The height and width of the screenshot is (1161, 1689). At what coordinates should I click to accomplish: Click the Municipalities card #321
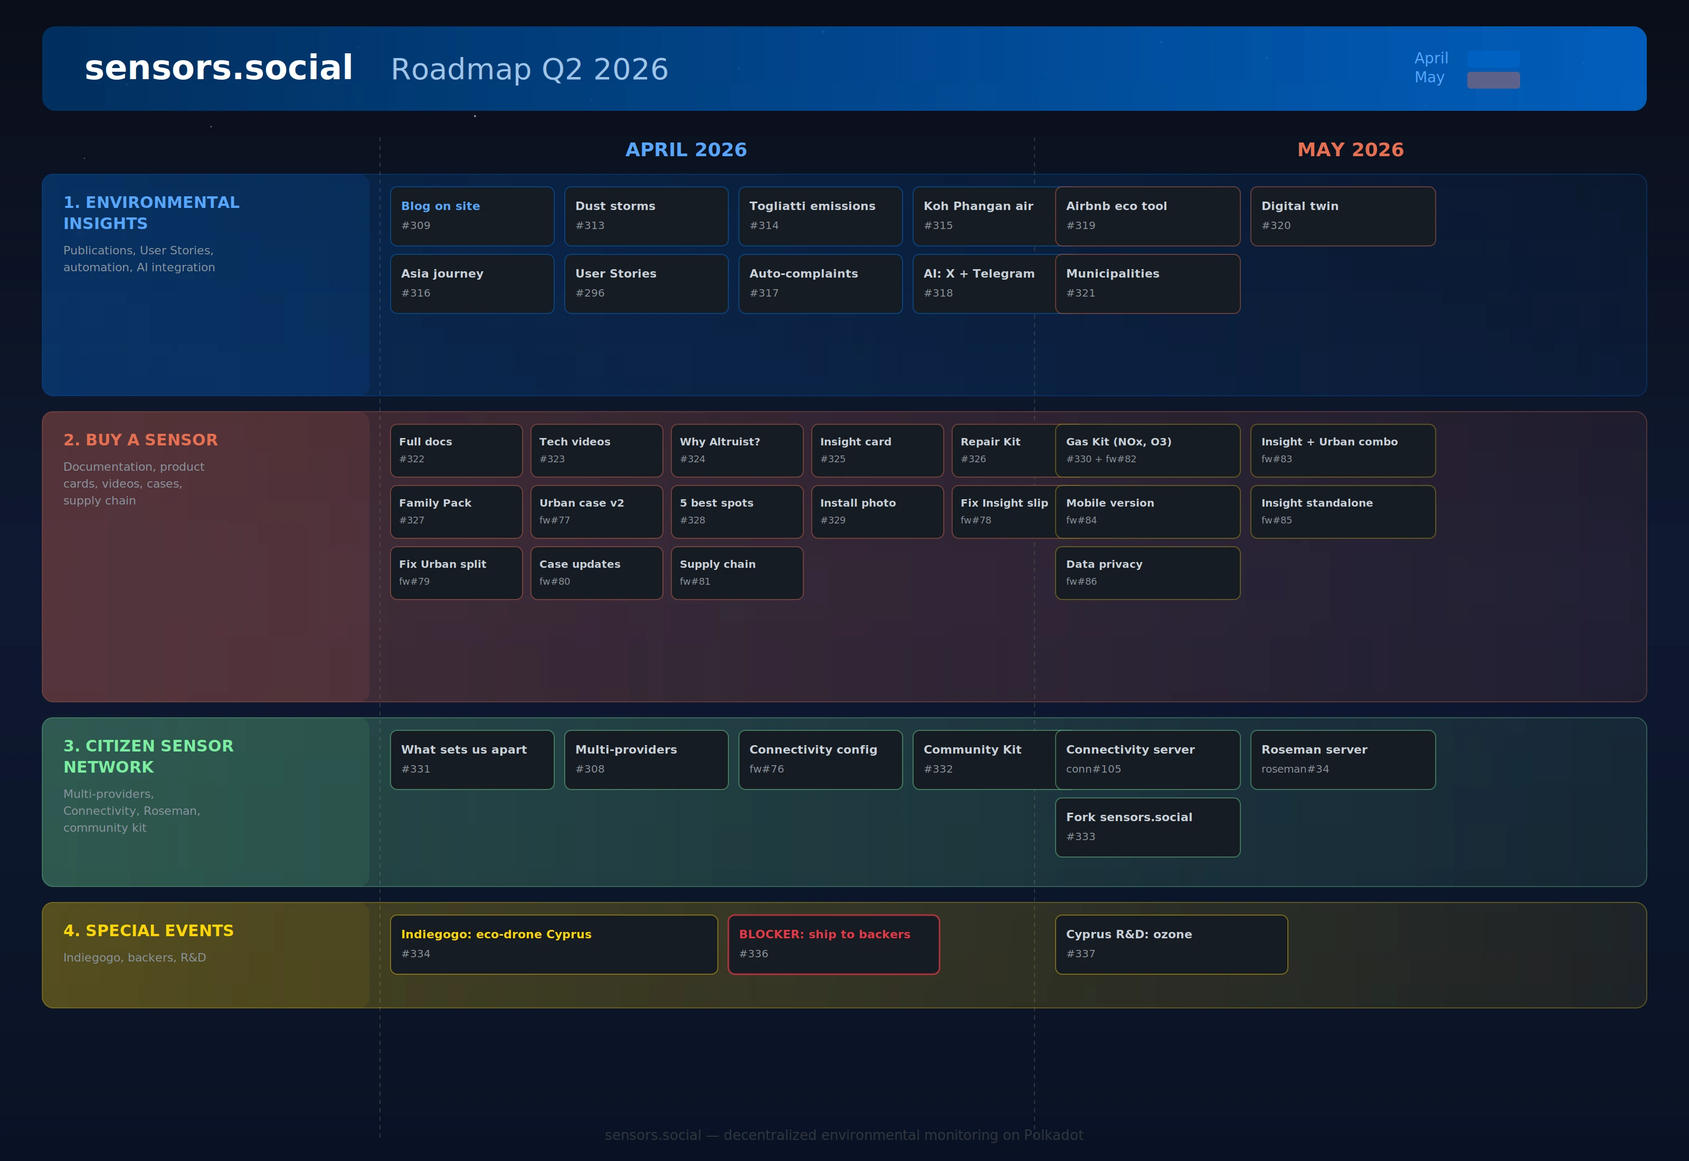(1147, 284)
